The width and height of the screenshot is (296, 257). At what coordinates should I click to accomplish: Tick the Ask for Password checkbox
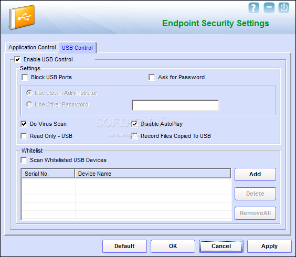pyautogui.click(x=152, y=78)
